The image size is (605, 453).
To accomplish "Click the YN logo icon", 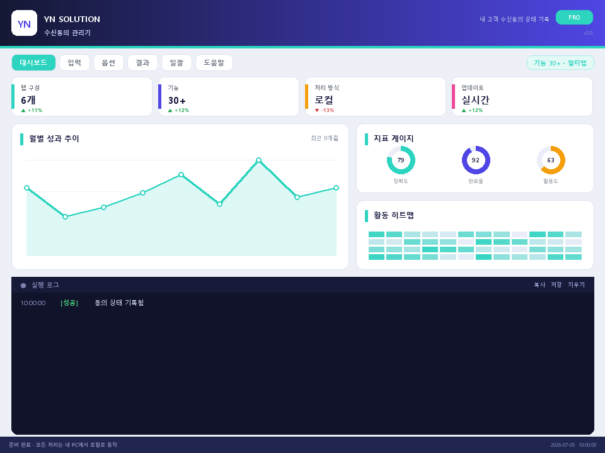I will pos(25,23).
